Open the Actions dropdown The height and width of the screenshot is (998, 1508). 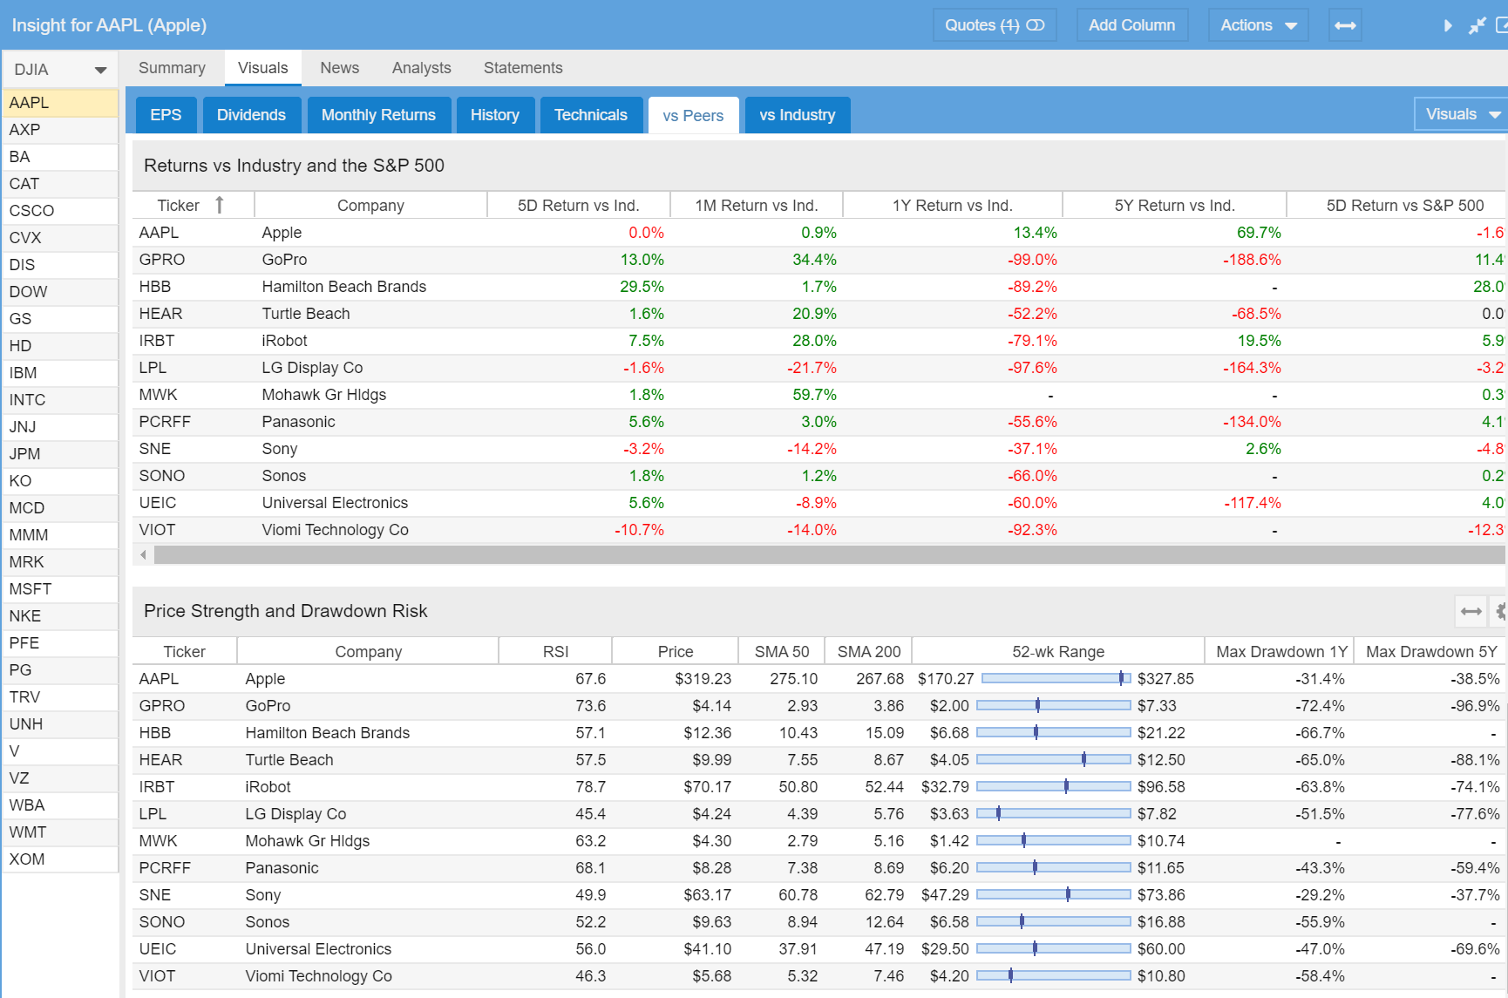[x=1259, y=25]
